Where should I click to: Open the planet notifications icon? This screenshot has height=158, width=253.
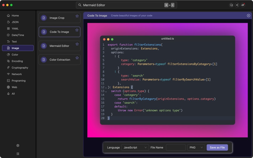click(x=243, y=5)
